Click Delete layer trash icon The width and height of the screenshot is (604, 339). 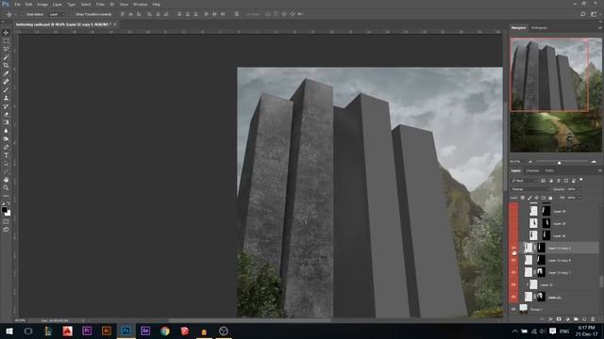point(593,319)
